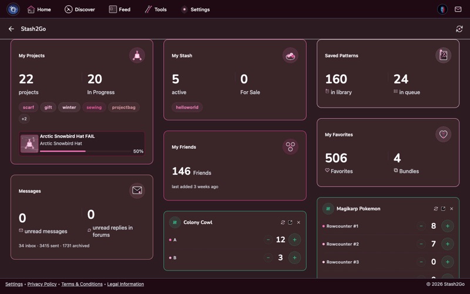Click the Magikarp Pokemon project icon
Viewport: 470px width, 294px height.
328,209
